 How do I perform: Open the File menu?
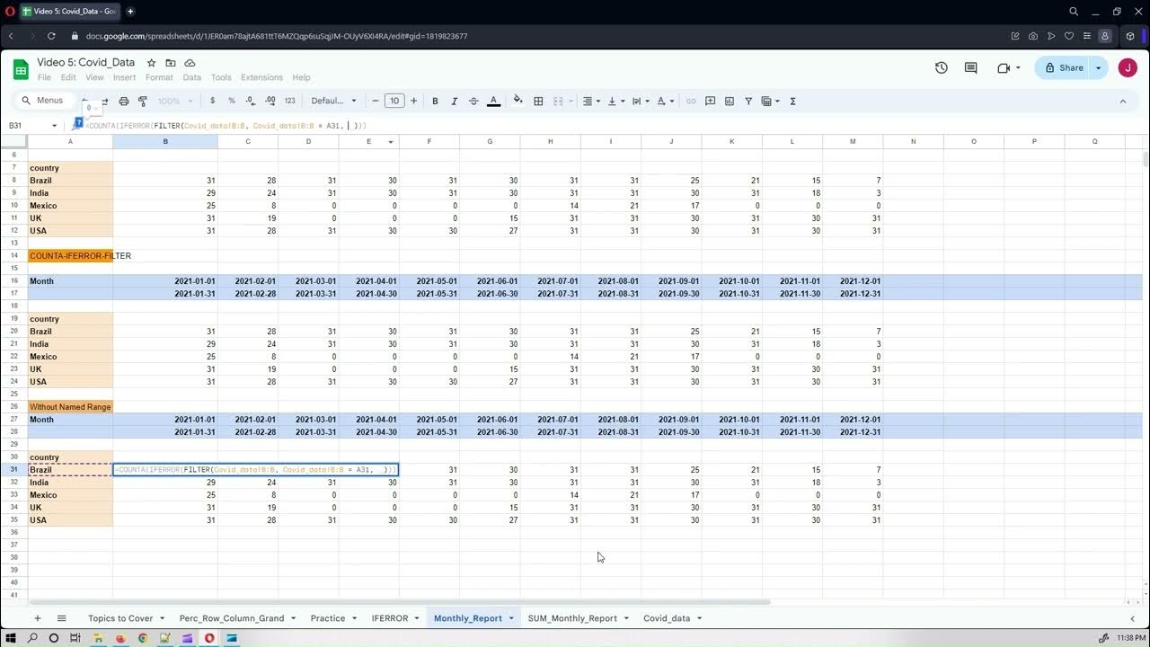pyautogui.click(x=44, y=77)
